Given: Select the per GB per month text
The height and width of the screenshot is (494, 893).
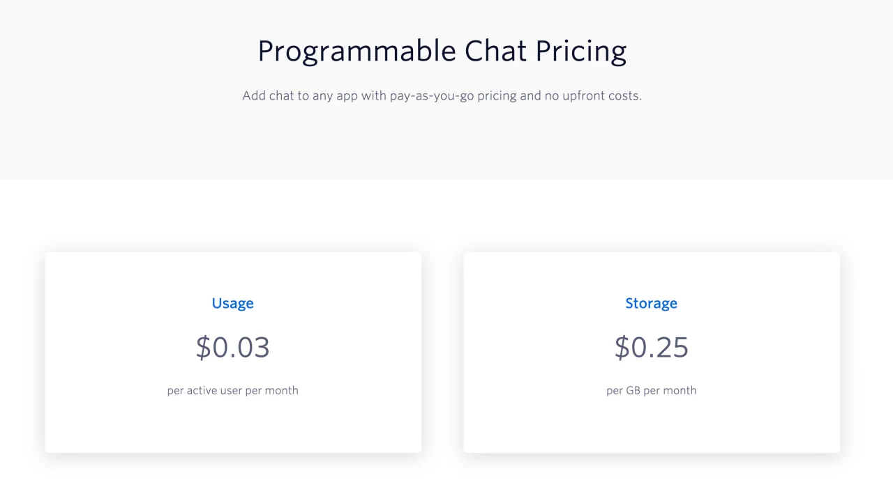Looking at the screenshot, I should [x=651, y=390].
